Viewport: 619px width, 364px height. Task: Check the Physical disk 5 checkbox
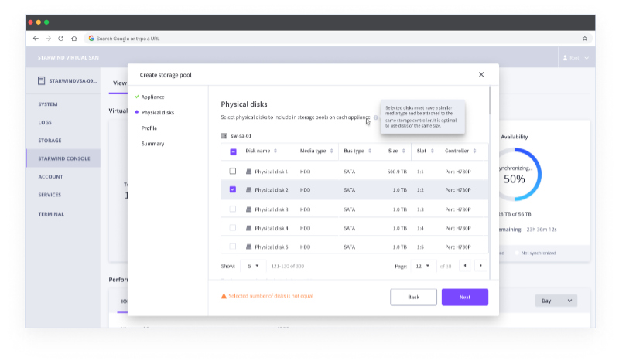[x=233, y=246]
